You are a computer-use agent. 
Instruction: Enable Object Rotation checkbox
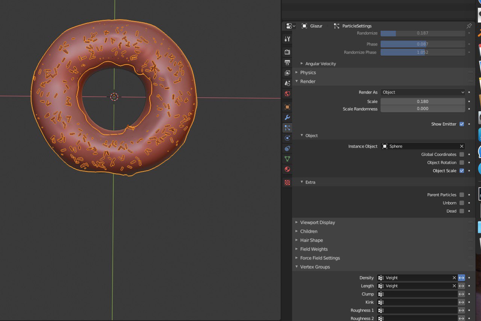(x=462, y=163)
